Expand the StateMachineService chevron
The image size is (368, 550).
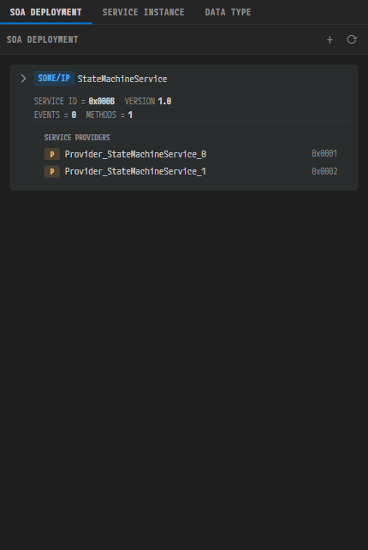tap(23, 79)
